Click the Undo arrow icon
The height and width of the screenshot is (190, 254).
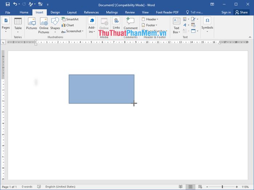[15, 4]
